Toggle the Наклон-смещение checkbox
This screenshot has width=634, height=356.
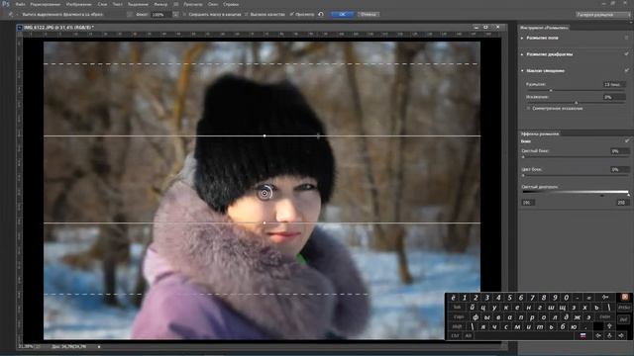point(627,70)
